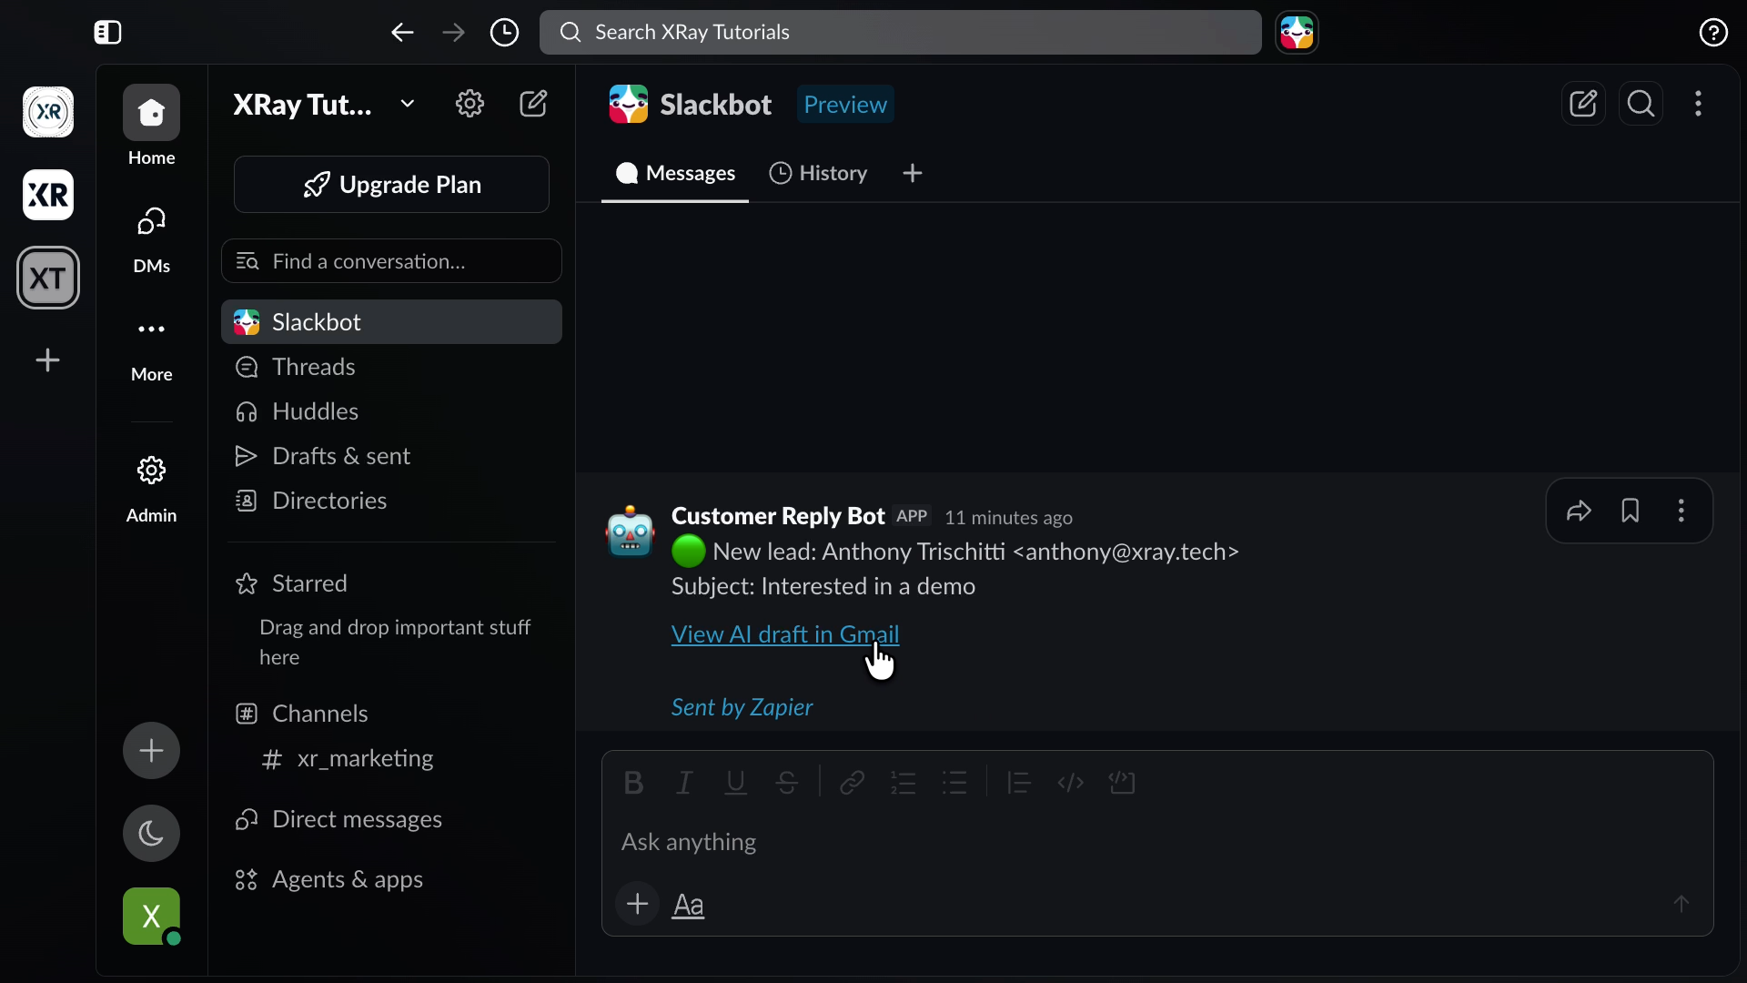Open the Admin settings

[x=151, y=490]
